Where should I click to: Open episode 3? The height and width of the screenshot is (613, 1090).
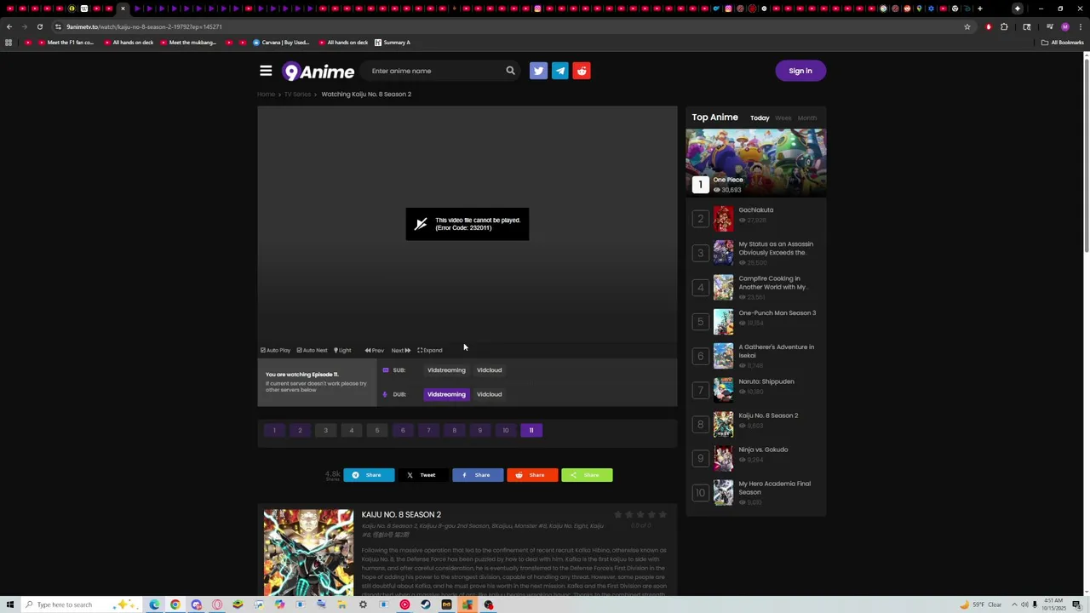[325, 430]
